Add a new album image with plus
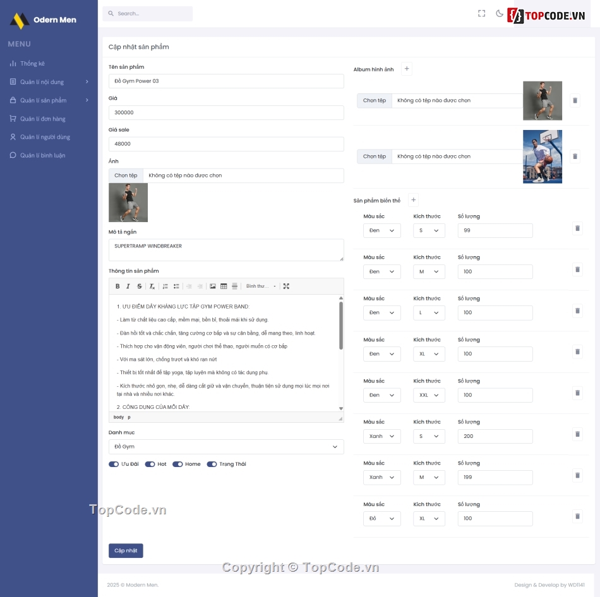Image resolution: width=600 pixels, height=597 pixels. pos(407,69)
